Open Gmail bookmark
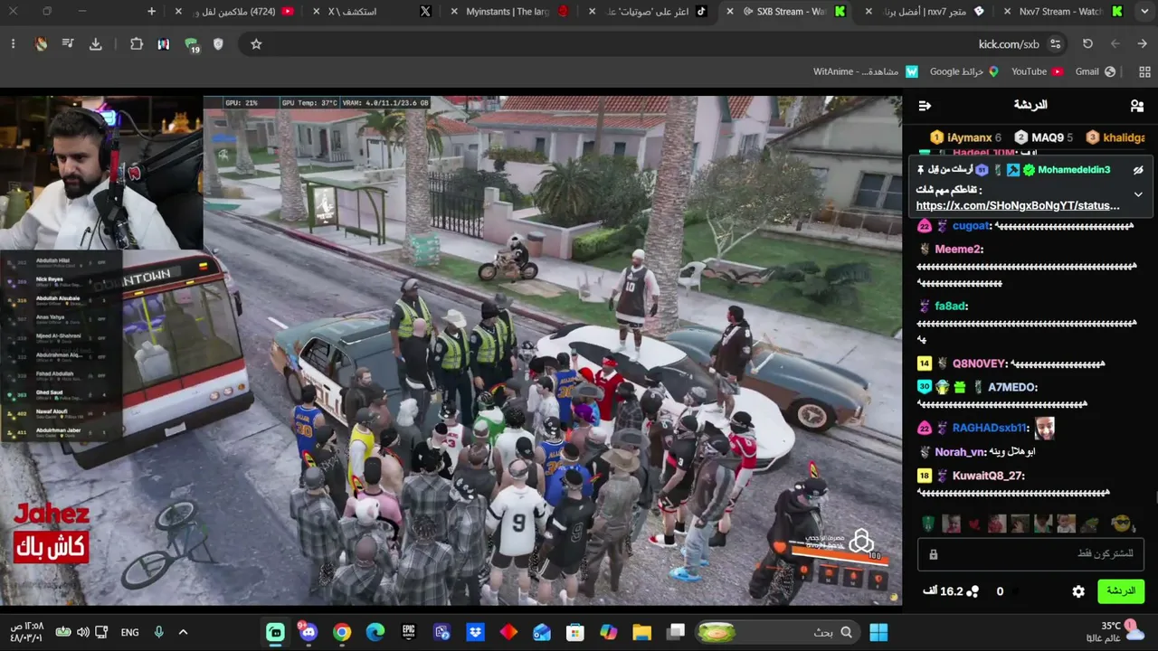 pyautogui.click(x=1095, y=71)
